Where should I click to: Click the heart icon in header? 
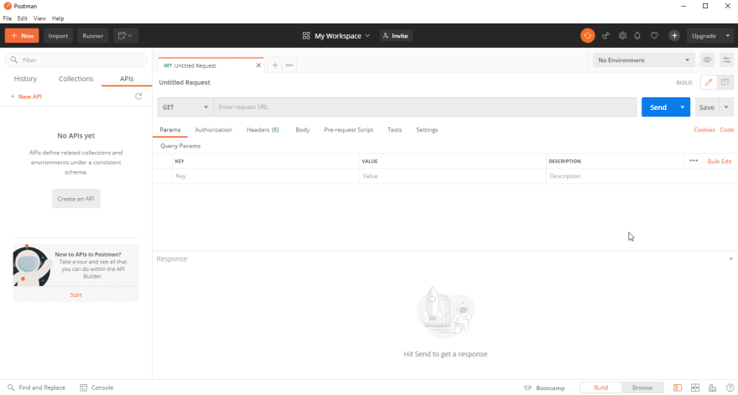point(654,36)
